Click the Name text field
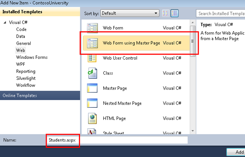The width and height of the screenshot is (245, 157). 117,140
